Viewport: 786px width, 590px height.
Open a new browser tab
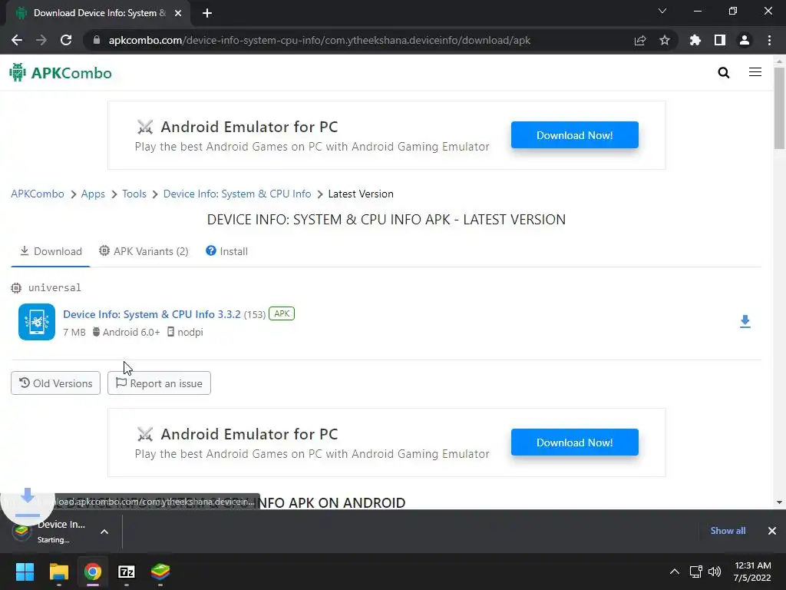tap(207, 13)
